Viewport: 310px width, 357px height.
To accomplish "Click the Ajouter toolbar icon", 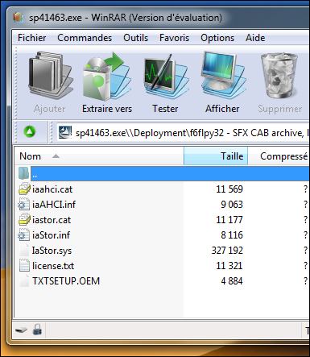I will point(50,76).
